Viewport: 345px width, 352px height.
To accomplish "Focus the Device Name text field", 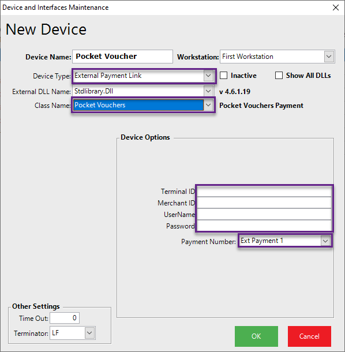I will (x=122, y=57).
